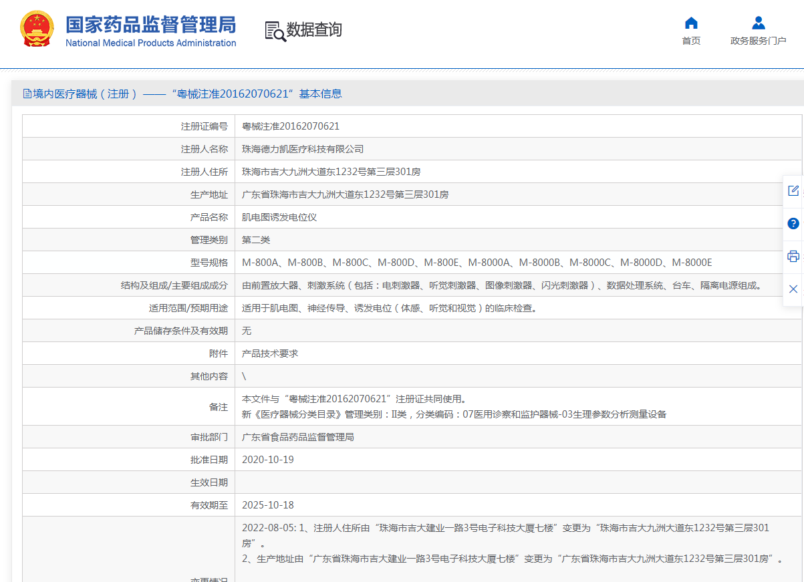Close the floating side panel with X

pos(793,289)
